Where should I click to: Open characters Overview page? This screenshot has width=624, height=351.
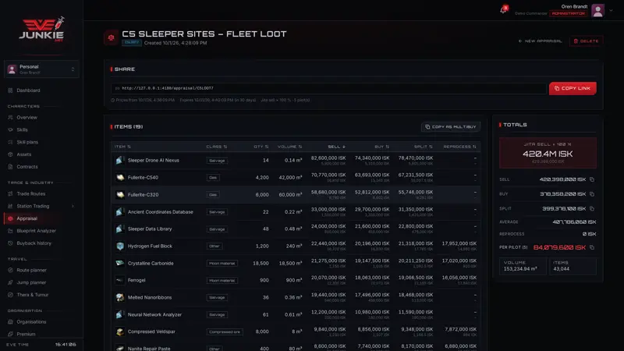[27, 118]
